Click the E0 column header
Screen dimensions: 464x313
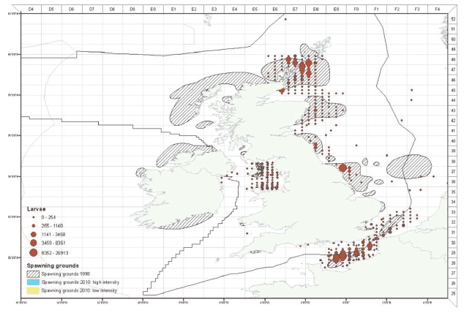[x=153, y=10]
